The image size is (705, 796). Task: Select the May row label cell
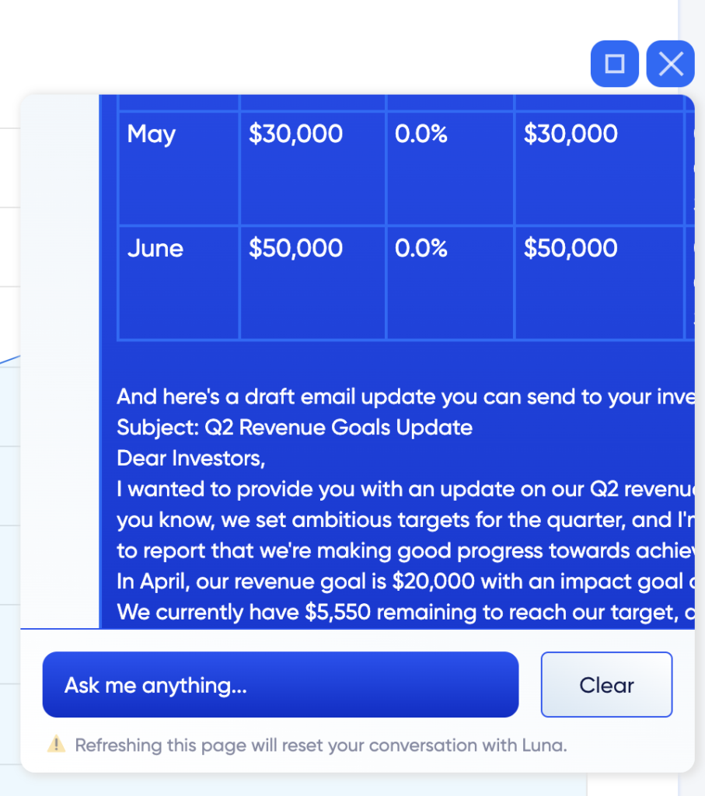tap(179, 168)
